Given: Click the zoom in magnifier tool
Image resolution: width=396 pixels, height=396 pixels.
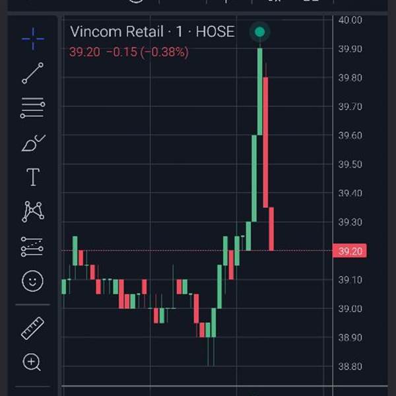Looking at the screenshot, I should (x=32, y=362).
